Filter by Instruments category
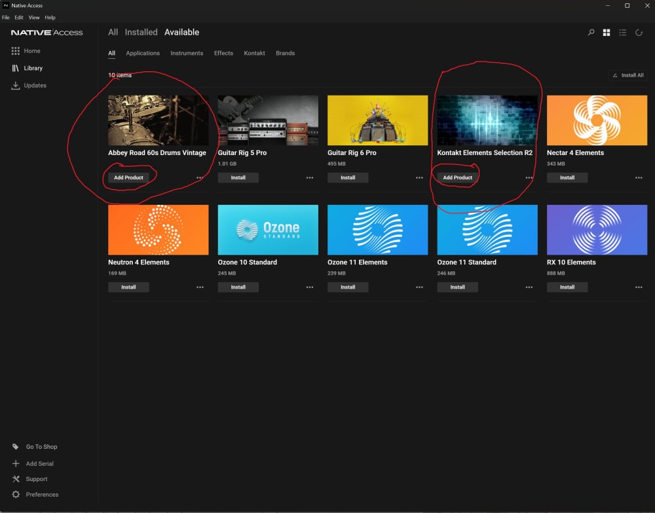655x513 pixels. point(187,53)
